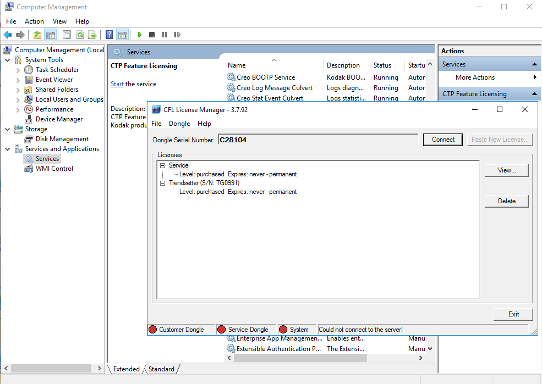This screenshot has height=384, width=542.
Task: Collapse the Trendsetter license tree node
Action: (163, 183)
